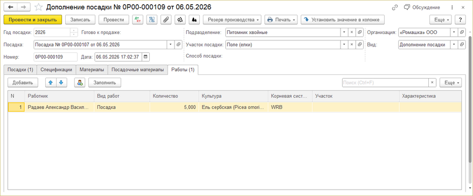Click Установить значение в колонке
473x196 pixels.
(343, 19)
